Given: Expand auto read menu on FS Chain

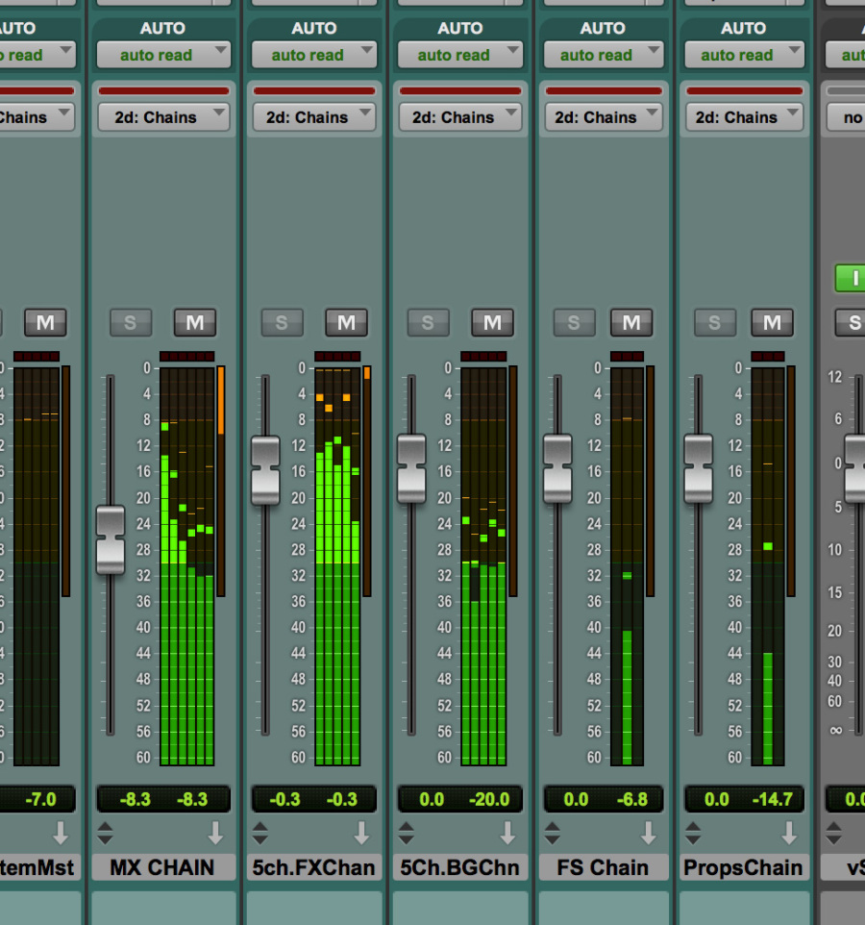Looking at the screenshot, I should tap(603, 55).
